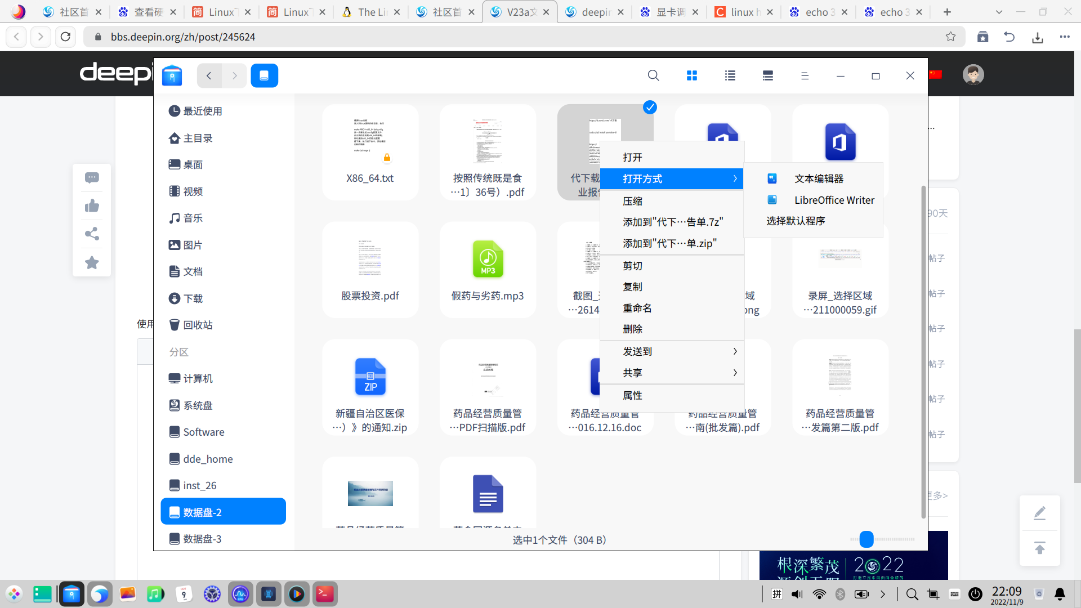The height and width of the screenshot is (608, 1081).
Task: Click the share icon on forum sidebar
Action: point(92,234)
